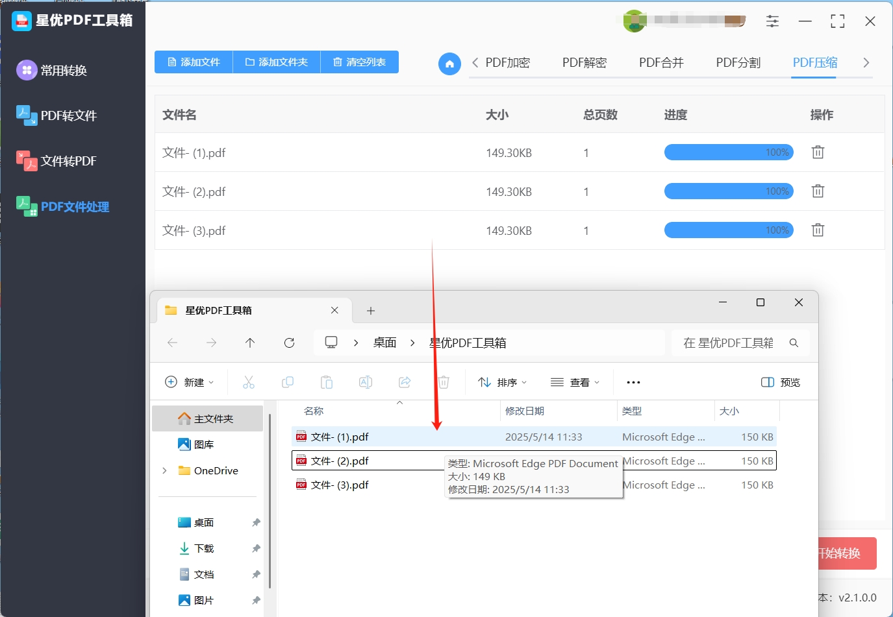
Task: Sort by 大小 column in Explorer
Action: click(729, 411)
